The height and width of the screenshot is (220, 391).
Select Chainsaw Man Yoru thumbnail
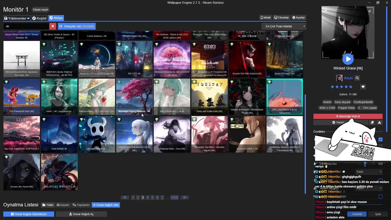172,134
